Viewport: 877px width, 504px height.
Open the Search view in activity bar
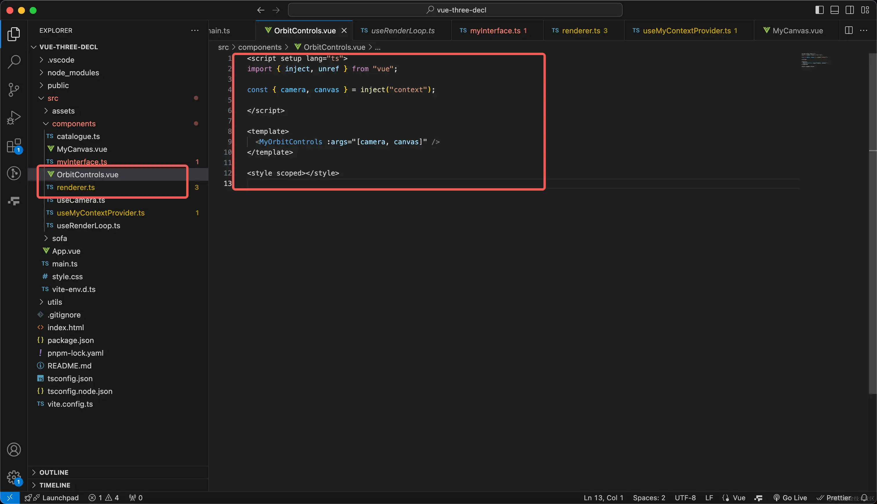14,62
